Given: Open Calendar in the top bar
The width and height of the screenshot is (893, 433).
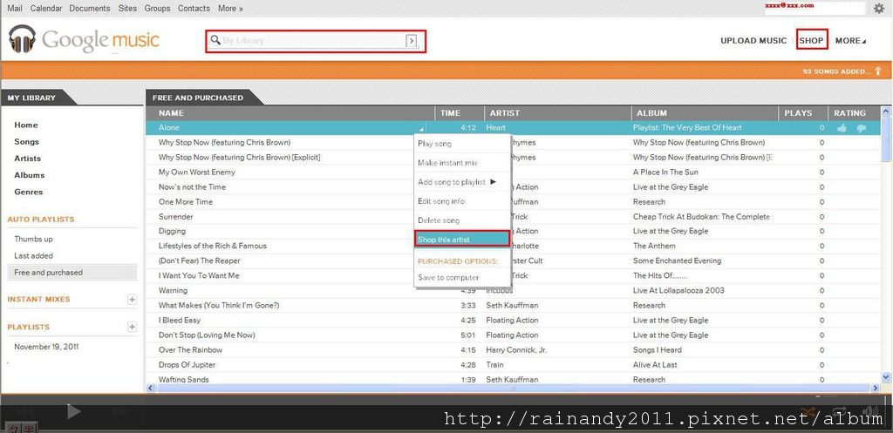Looking at the screenshot, I should pyautogui.click(x=46, y=9).
